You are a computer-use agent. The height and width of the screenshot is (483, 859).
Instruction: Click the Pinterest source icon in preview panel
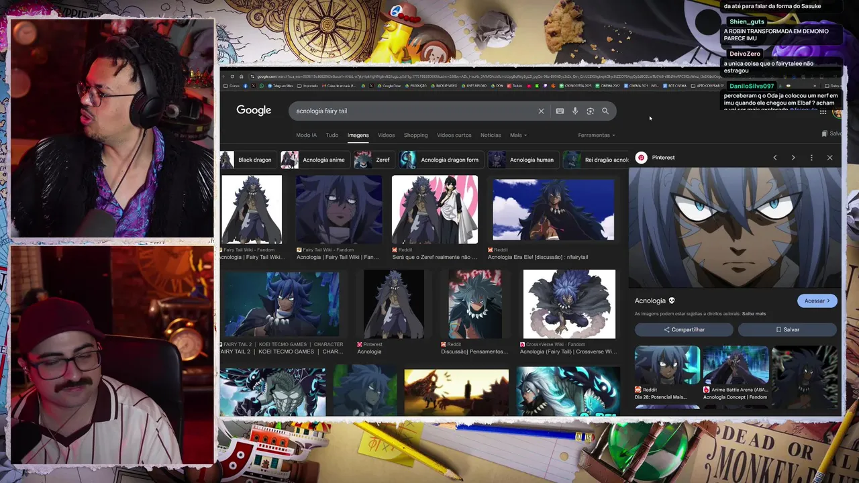641,158
